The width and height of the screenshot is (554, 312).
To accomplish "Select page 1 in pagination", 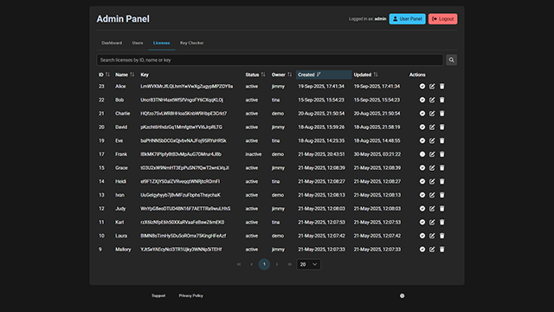I will point(264,264).
